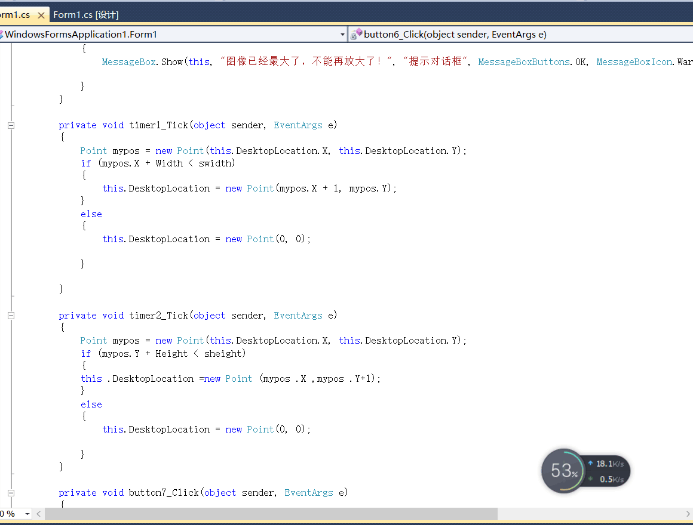The height and width of the screenshot is (525, 693).
Task: Click the left arrow of horizontal scrollbar
Action: click(39, 514)
